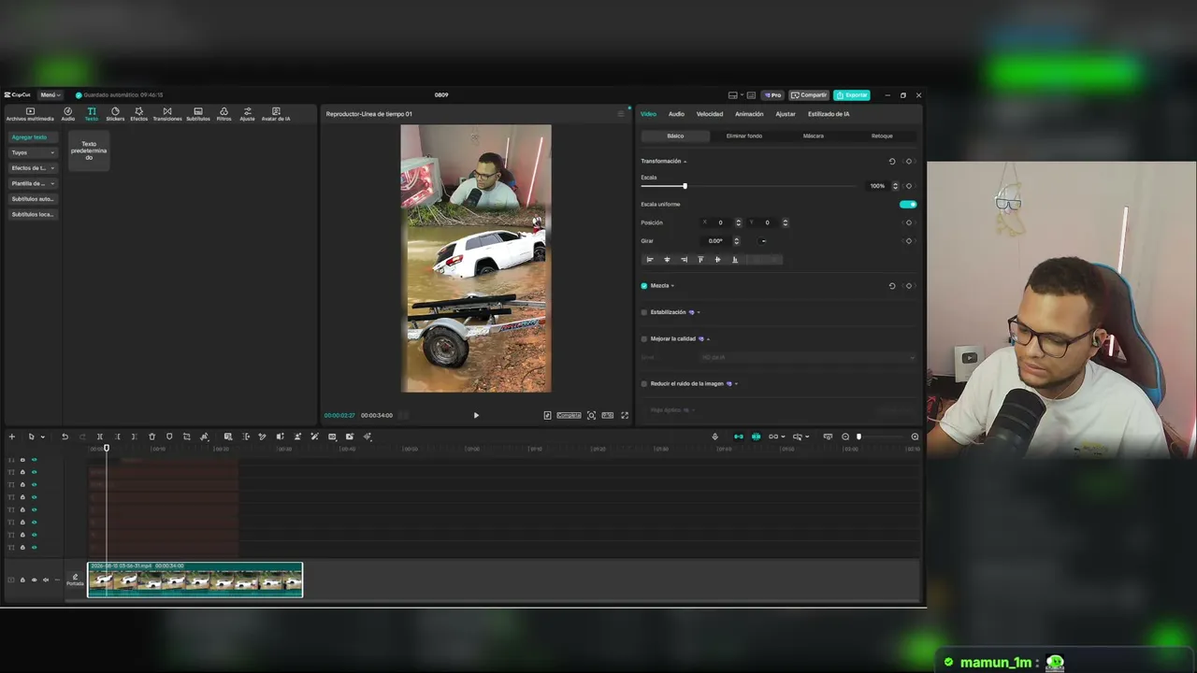Click the Compartir button
The image size is (1197, 673).
click(x=809, y=95)
